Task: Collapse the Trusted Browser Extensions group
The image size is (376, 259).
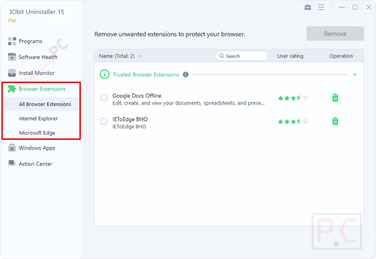Action: pos(355,75)
